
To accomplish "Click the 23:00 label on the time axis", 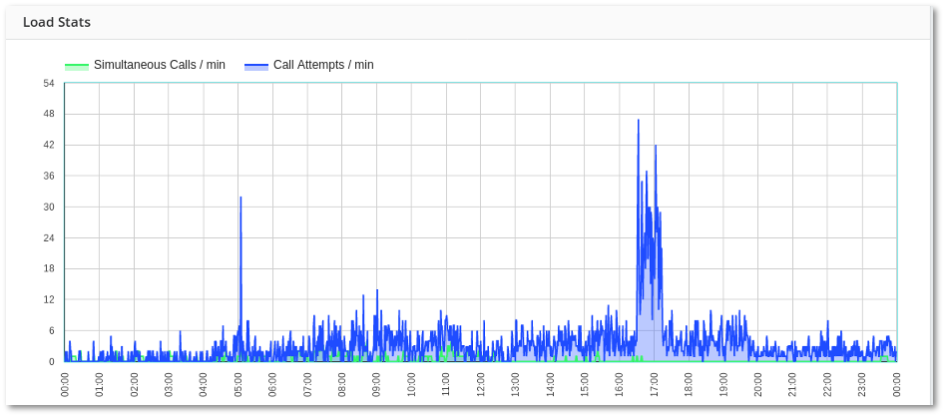I will pyautogui.click(x=862, y=384).
